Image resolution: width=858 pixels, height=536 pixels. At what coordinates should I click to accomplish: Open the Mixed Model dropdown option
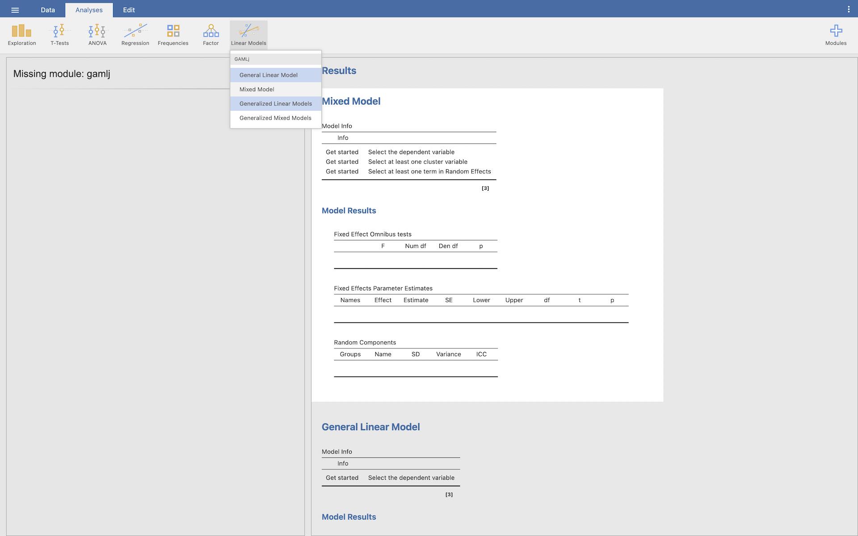[x=257, y=89]
